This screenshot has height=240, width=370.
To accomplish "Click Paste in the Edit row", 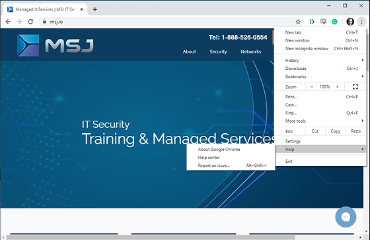I will (355, 131).
